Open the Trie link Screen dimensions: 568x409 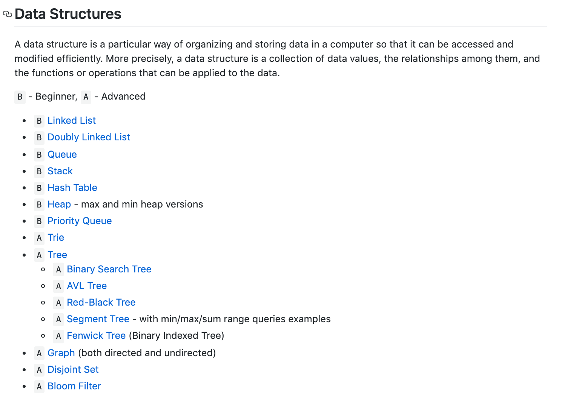tap(56, 237)
